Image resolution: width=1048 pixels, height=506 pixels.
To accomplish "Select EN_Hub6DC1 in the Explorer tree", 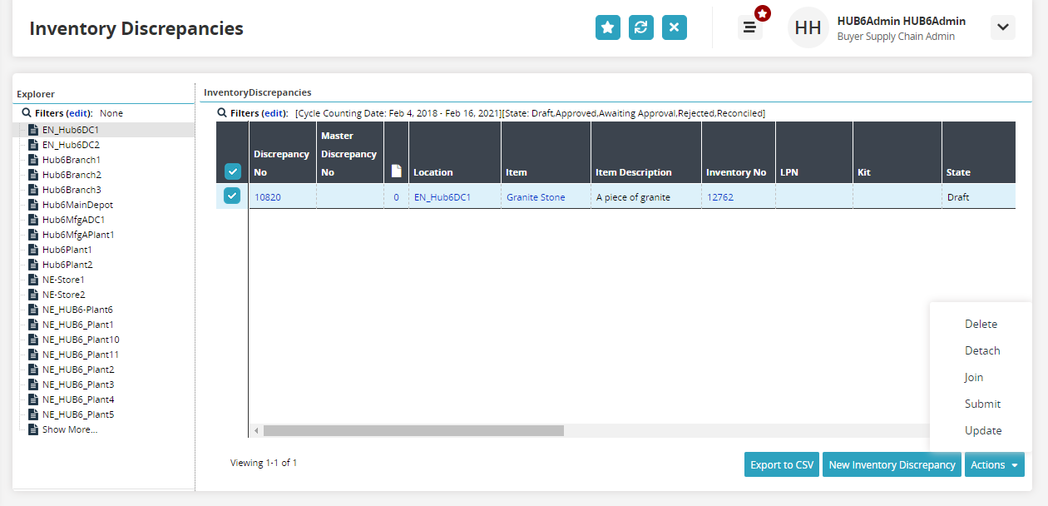I will click(x=71, y=130).
